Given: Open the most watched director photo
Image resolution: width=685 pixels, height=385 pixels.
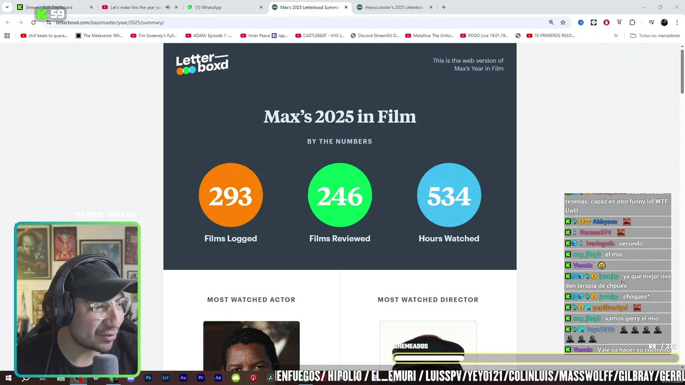Looking at the screenshot, I should pyautogui.click(x=428, y=345).
